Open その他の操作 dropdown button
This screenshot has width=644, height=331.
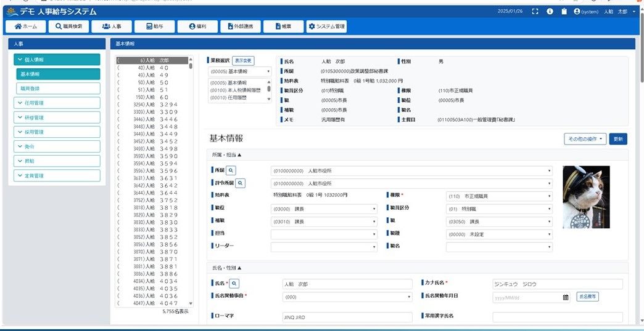click(585, 139)
